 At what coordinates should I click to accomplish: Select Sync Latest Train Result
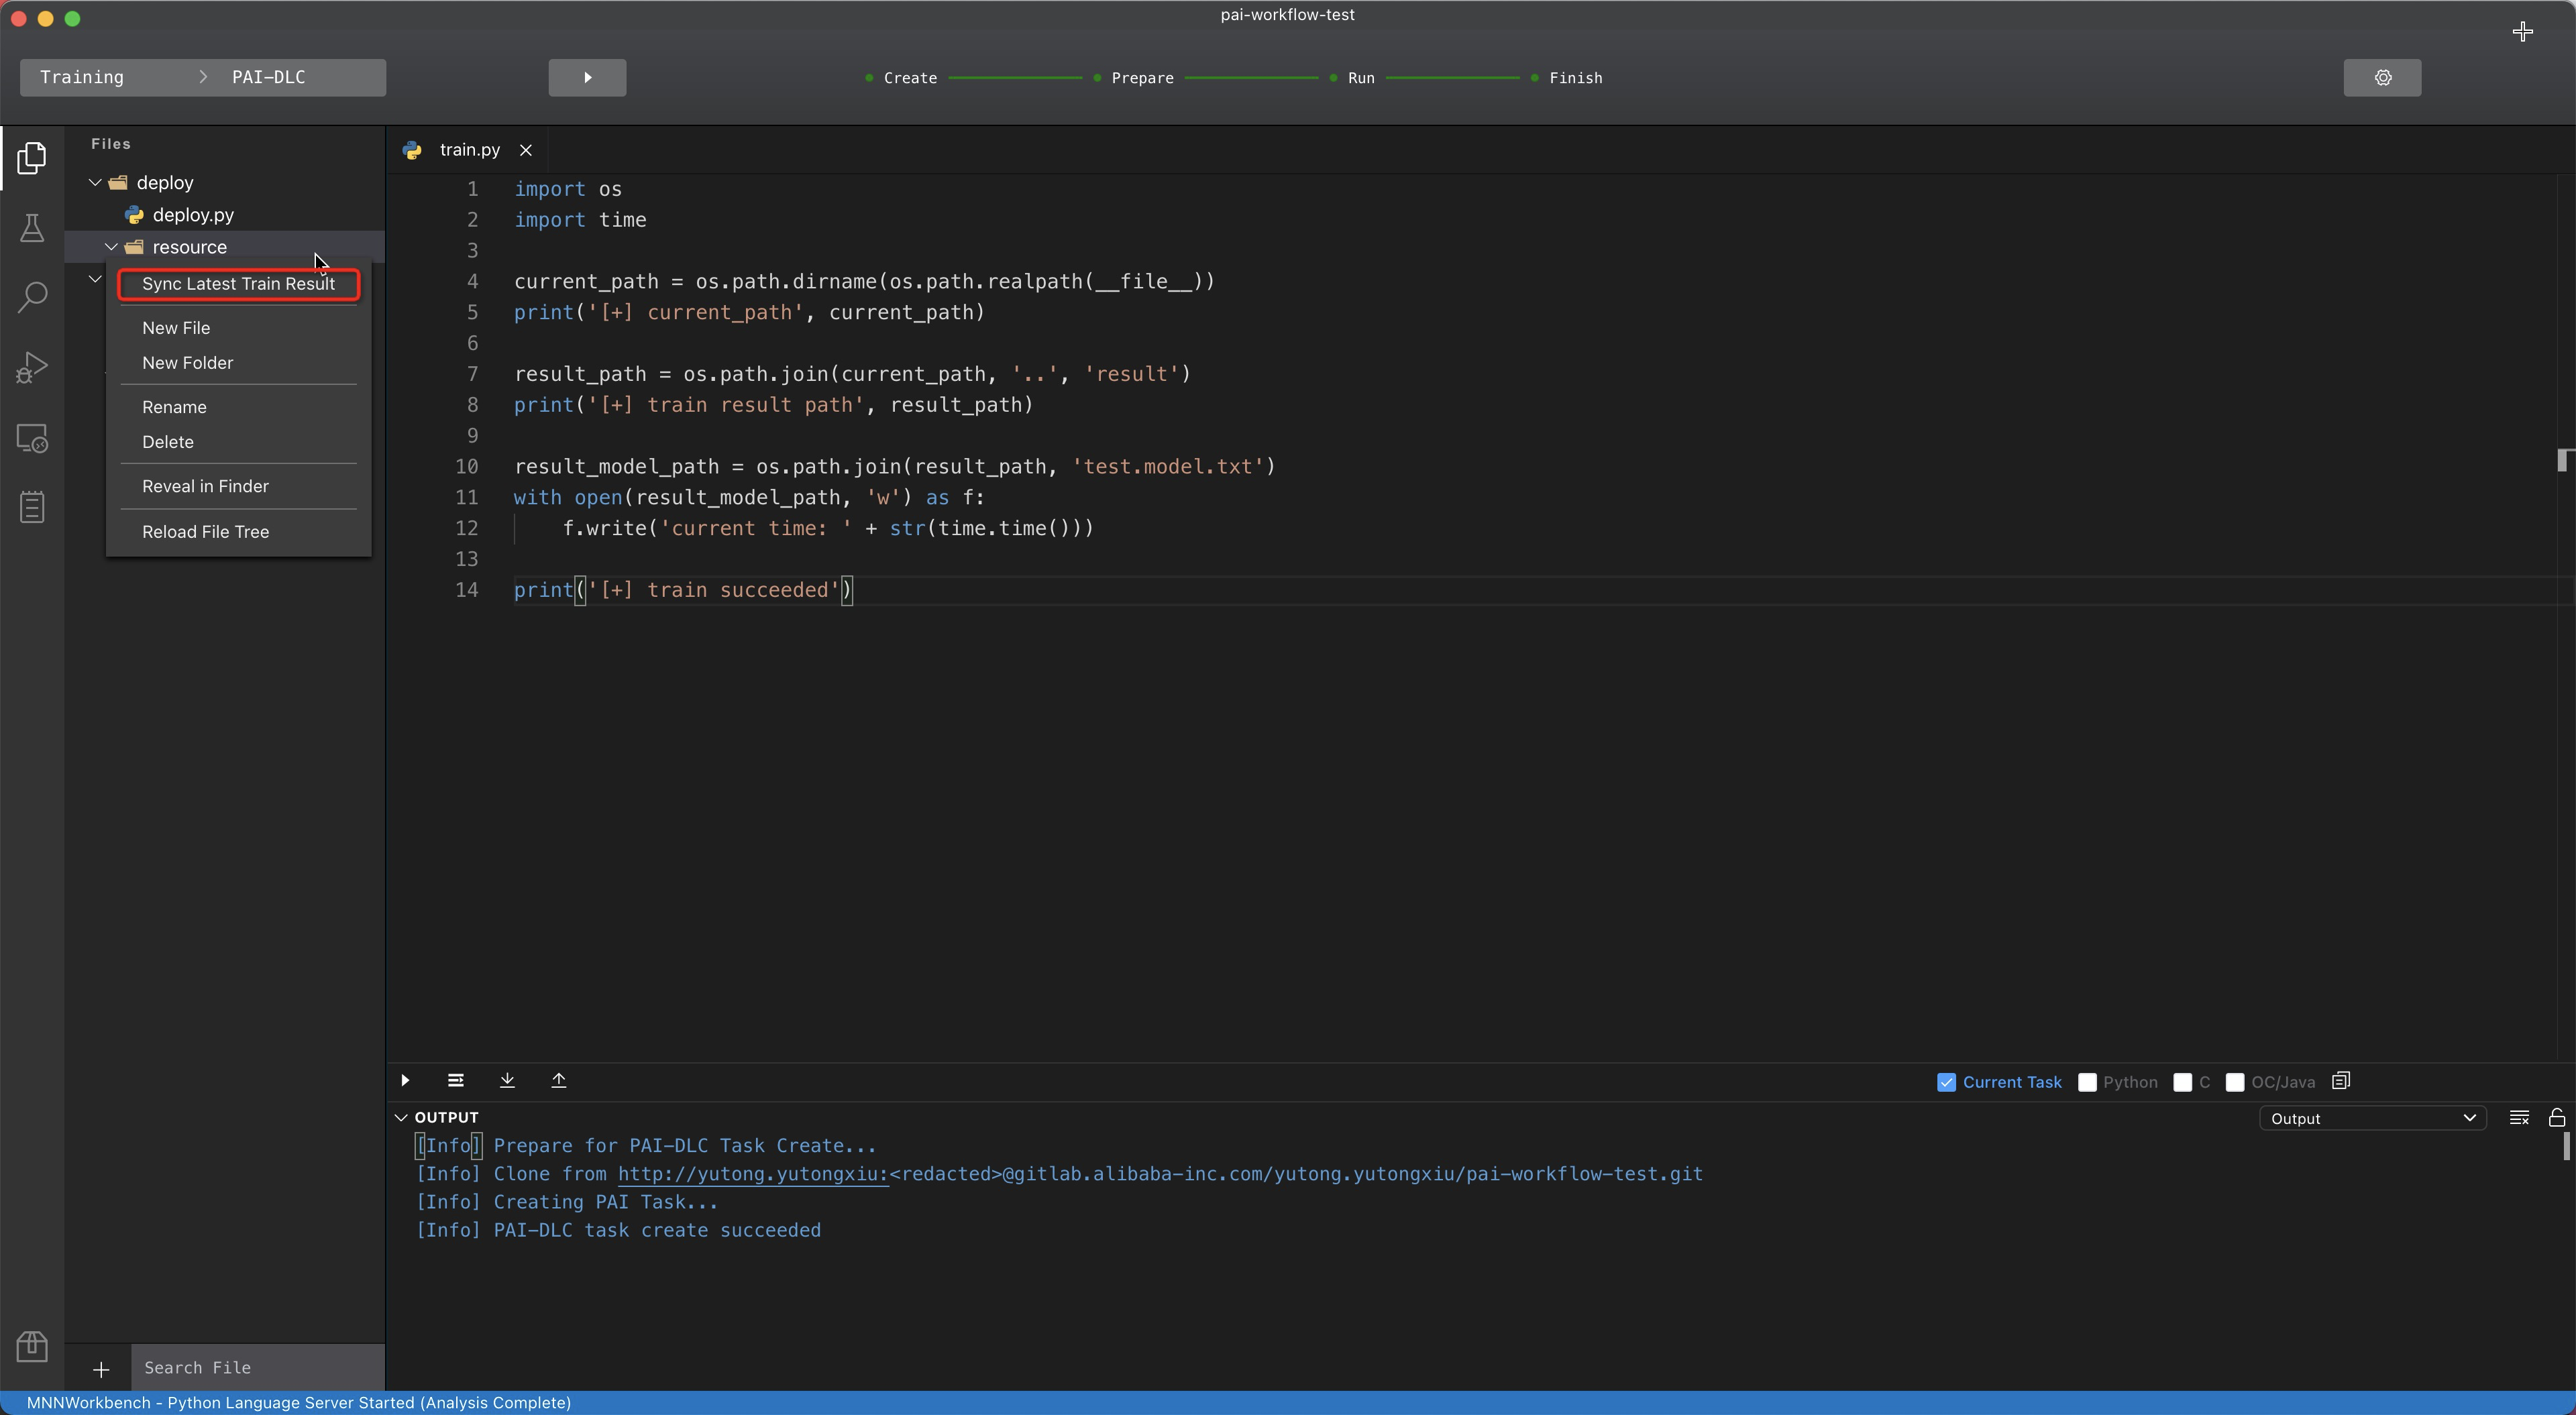238,284
